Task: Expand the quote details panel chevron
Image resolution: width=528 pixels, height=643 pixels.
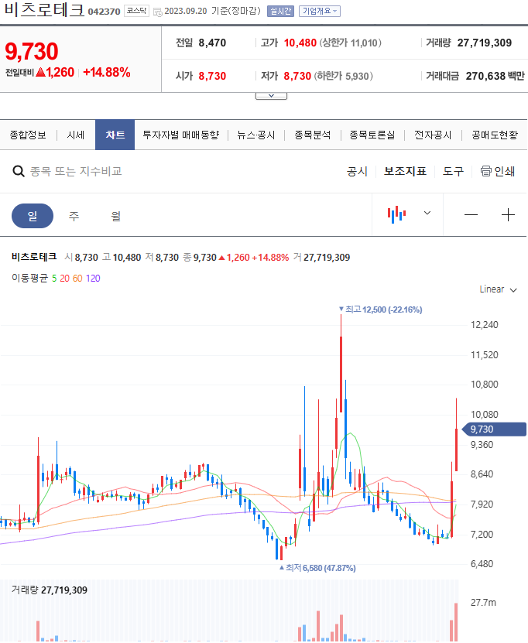Action: (271, 96)
